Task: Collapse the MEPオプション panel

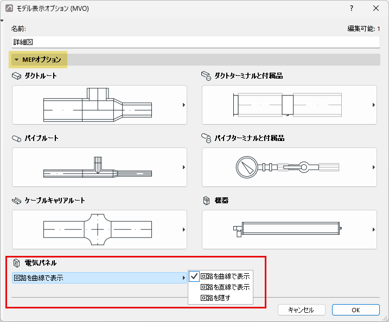Action: [17, 60]
